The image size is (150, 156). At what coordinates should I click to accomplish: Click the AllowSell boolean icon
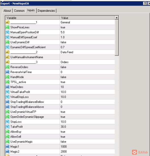7,137
